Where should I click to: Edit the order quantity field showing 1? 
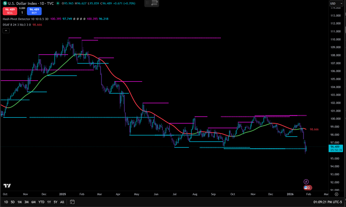point(22,12)
